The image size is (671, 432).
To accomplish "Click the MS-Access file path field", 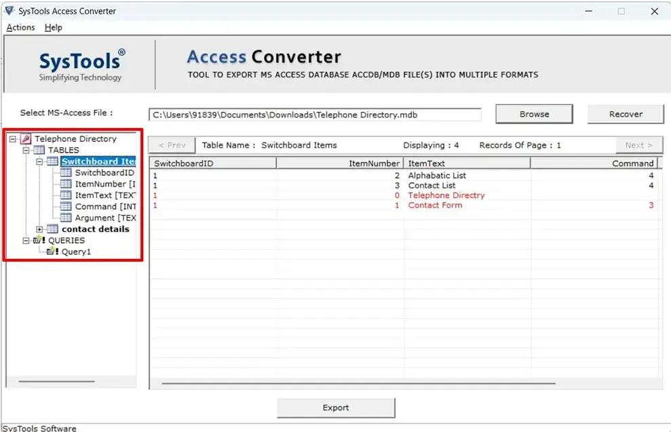I will pos(315,115).
